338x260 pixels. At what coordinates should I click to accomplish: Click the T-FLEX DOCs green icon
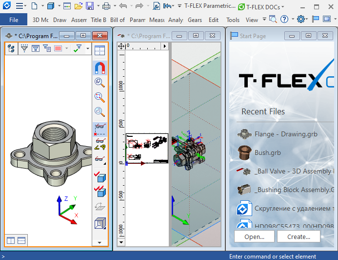[x=241, y=7]
